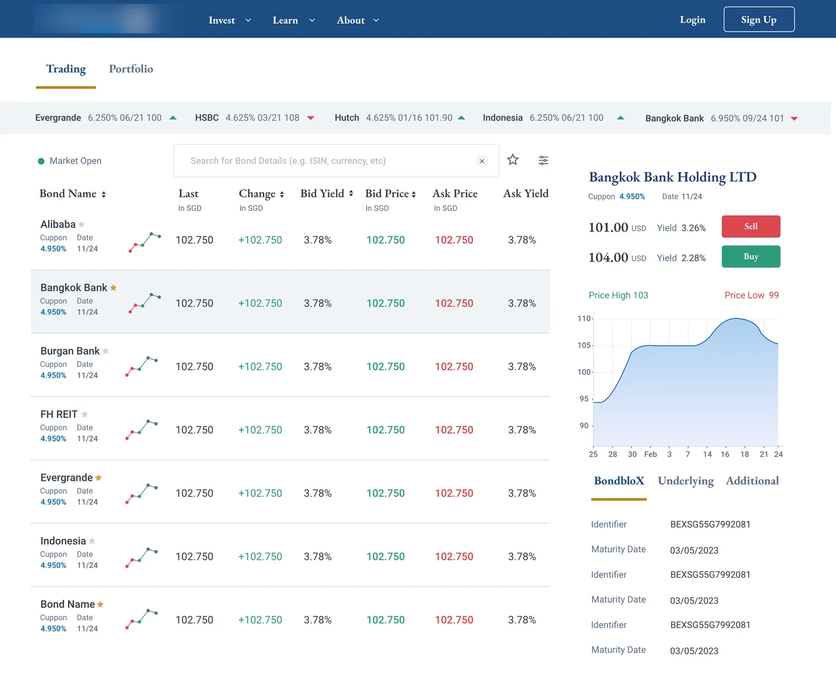Favorite the Indonesia bond star

(92, 541)
